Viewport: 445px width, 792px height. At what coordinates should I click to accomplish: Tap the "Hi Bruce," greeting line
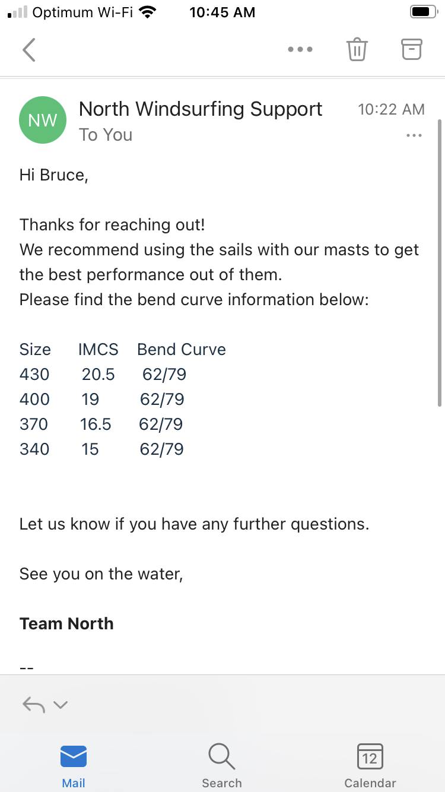click(54, 175)
